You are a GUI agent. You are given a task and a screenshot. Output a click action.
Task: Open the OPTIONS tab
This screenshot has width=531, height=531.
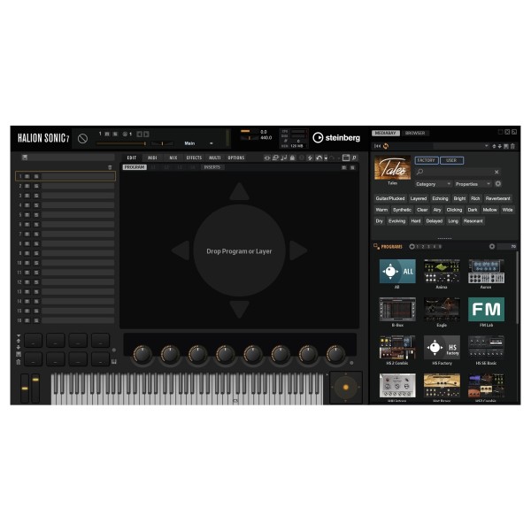click(x=236, y=158)
